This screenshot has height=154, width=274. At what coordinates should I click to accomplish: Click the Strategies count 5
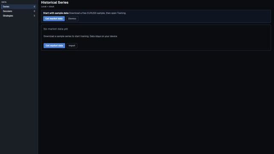[x=34, y=16]
